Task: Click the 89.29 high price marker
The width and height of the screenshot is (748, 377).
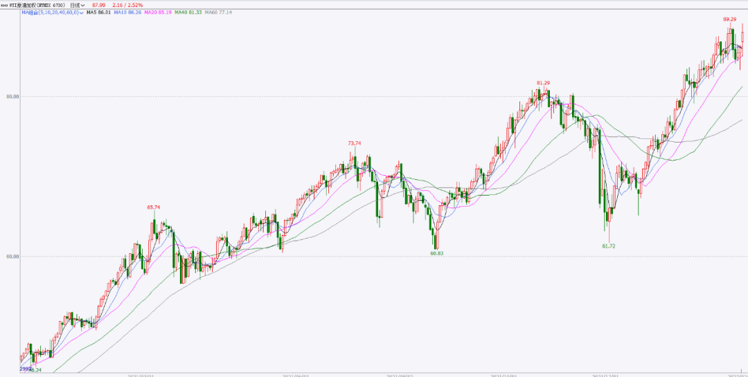Action: click(x=729, y=19)
